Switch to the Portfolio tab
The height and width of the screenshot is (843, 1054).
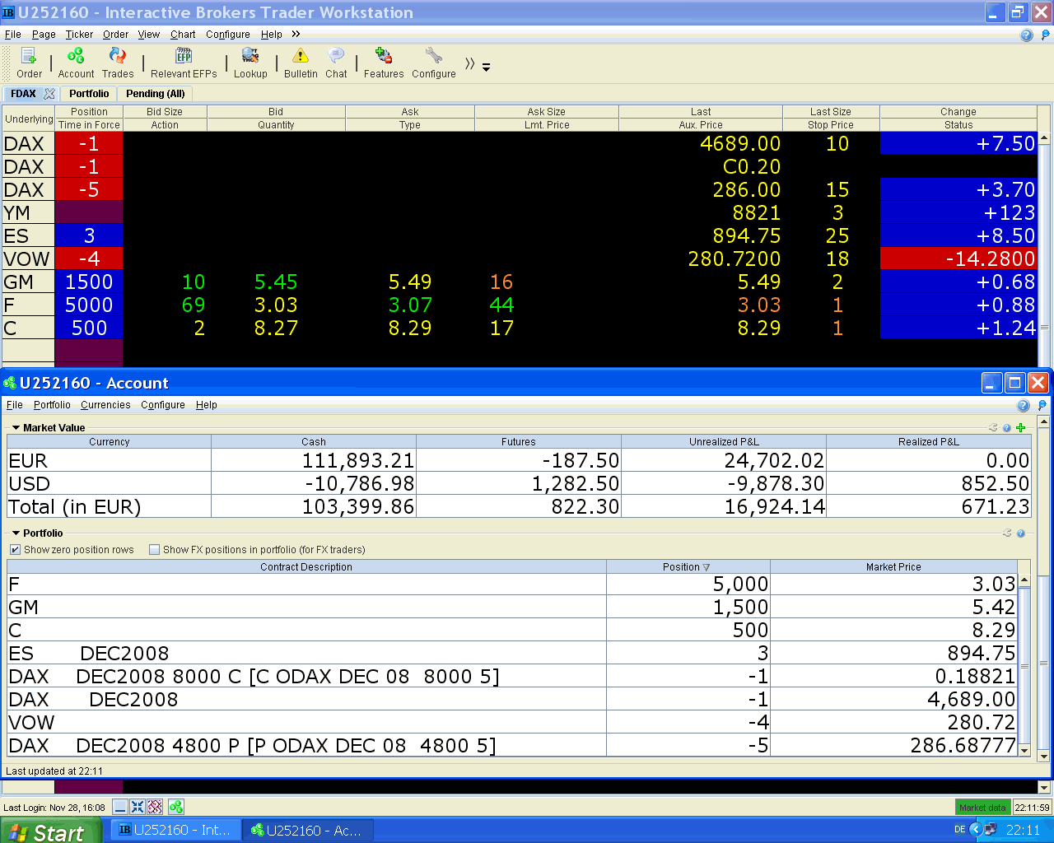point(89,94)
